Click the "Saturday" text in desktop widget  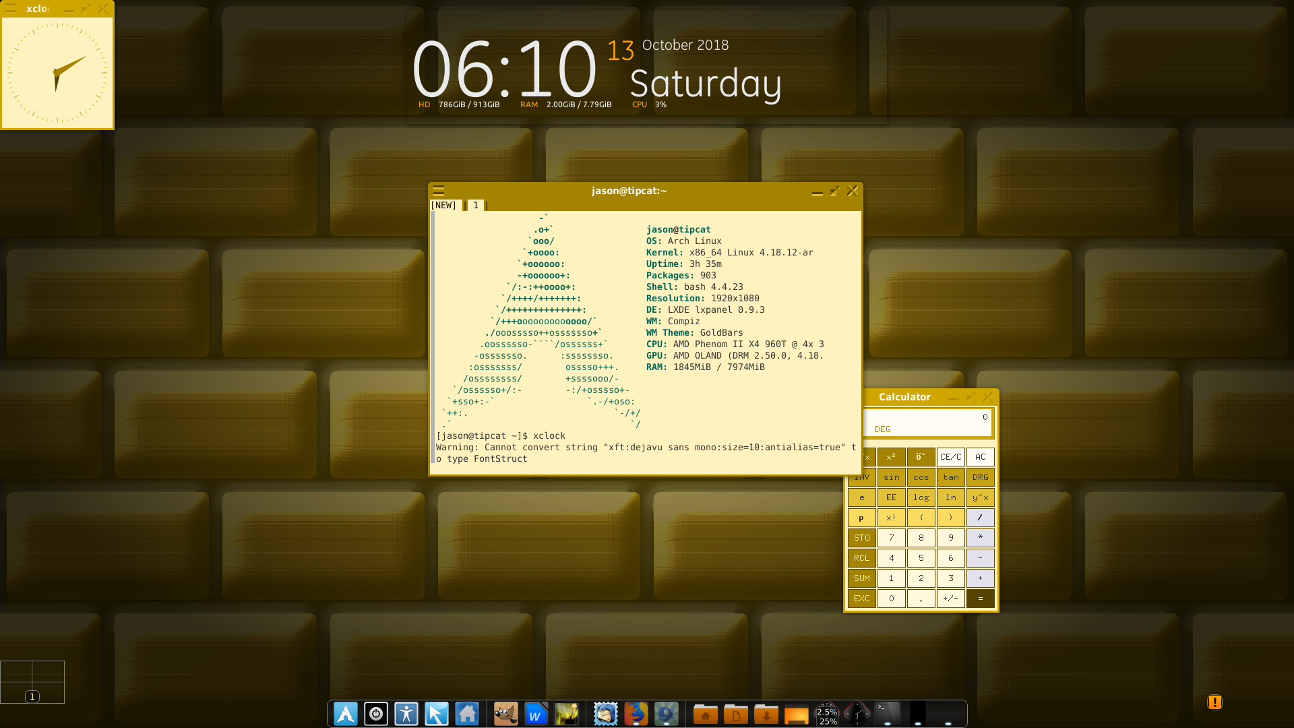pyautogui.click(x=706, y=84)
